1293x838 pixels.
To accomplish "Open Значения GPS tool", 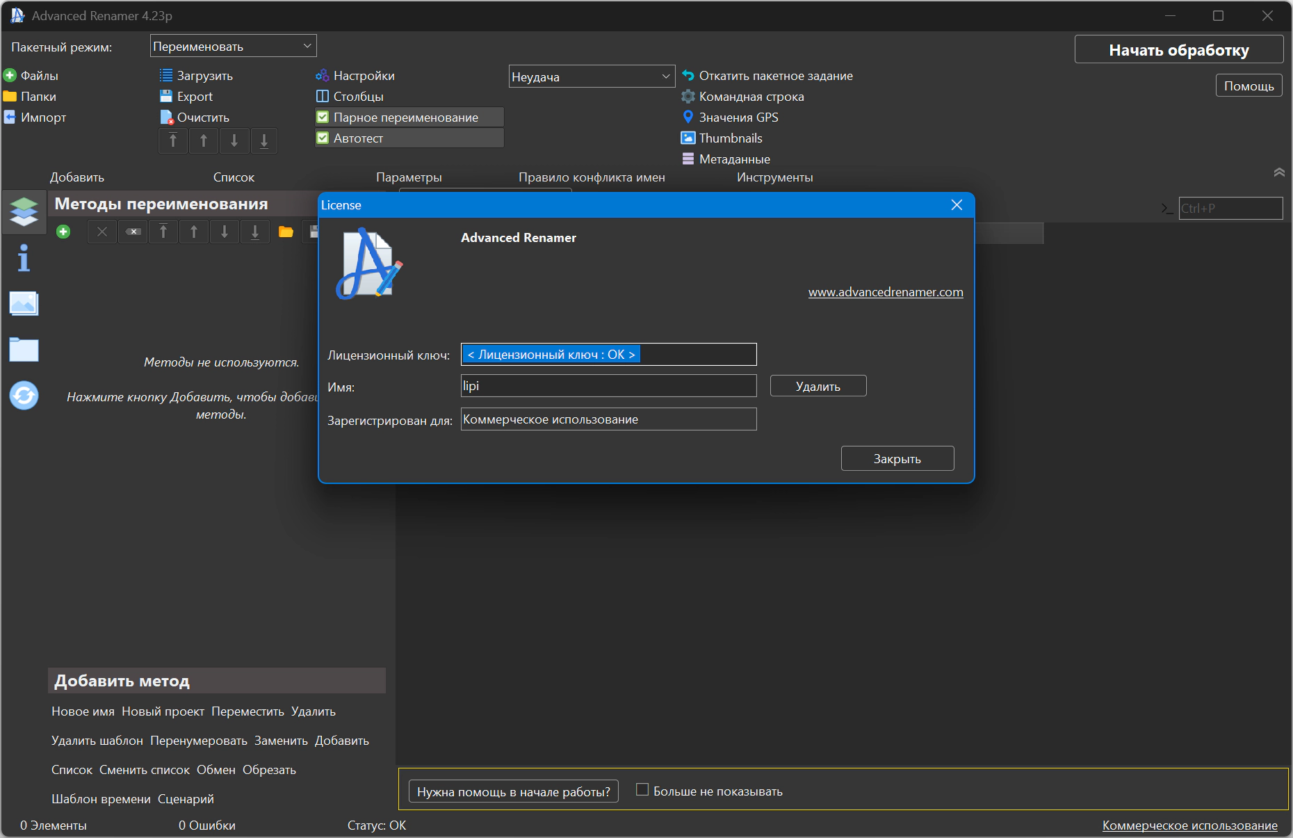I will click(730, 118).
